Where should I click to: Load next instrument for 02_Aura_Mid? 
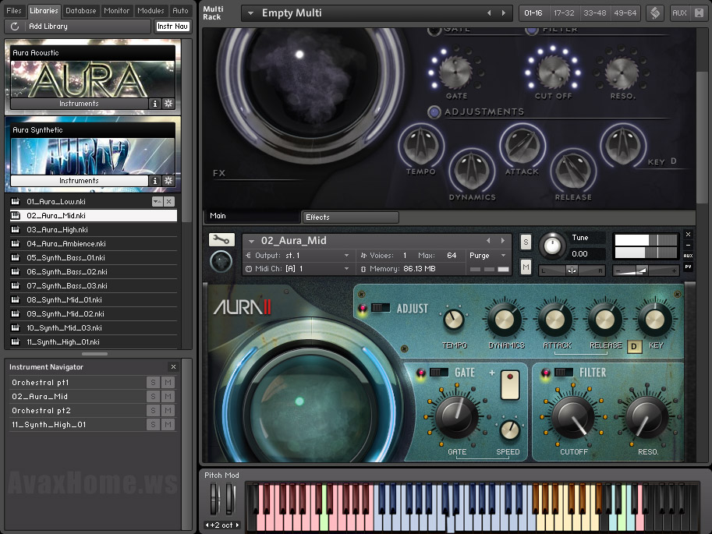(503, 240)
